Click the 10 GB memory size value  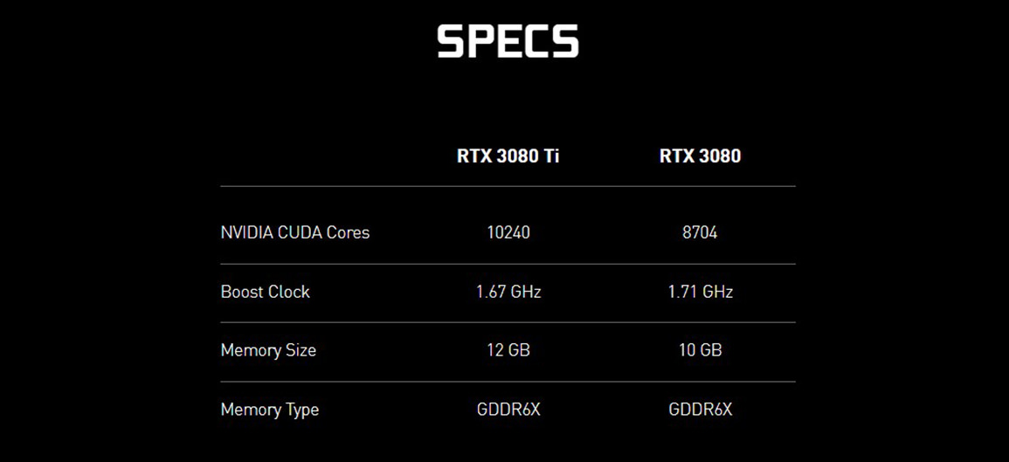700,350
